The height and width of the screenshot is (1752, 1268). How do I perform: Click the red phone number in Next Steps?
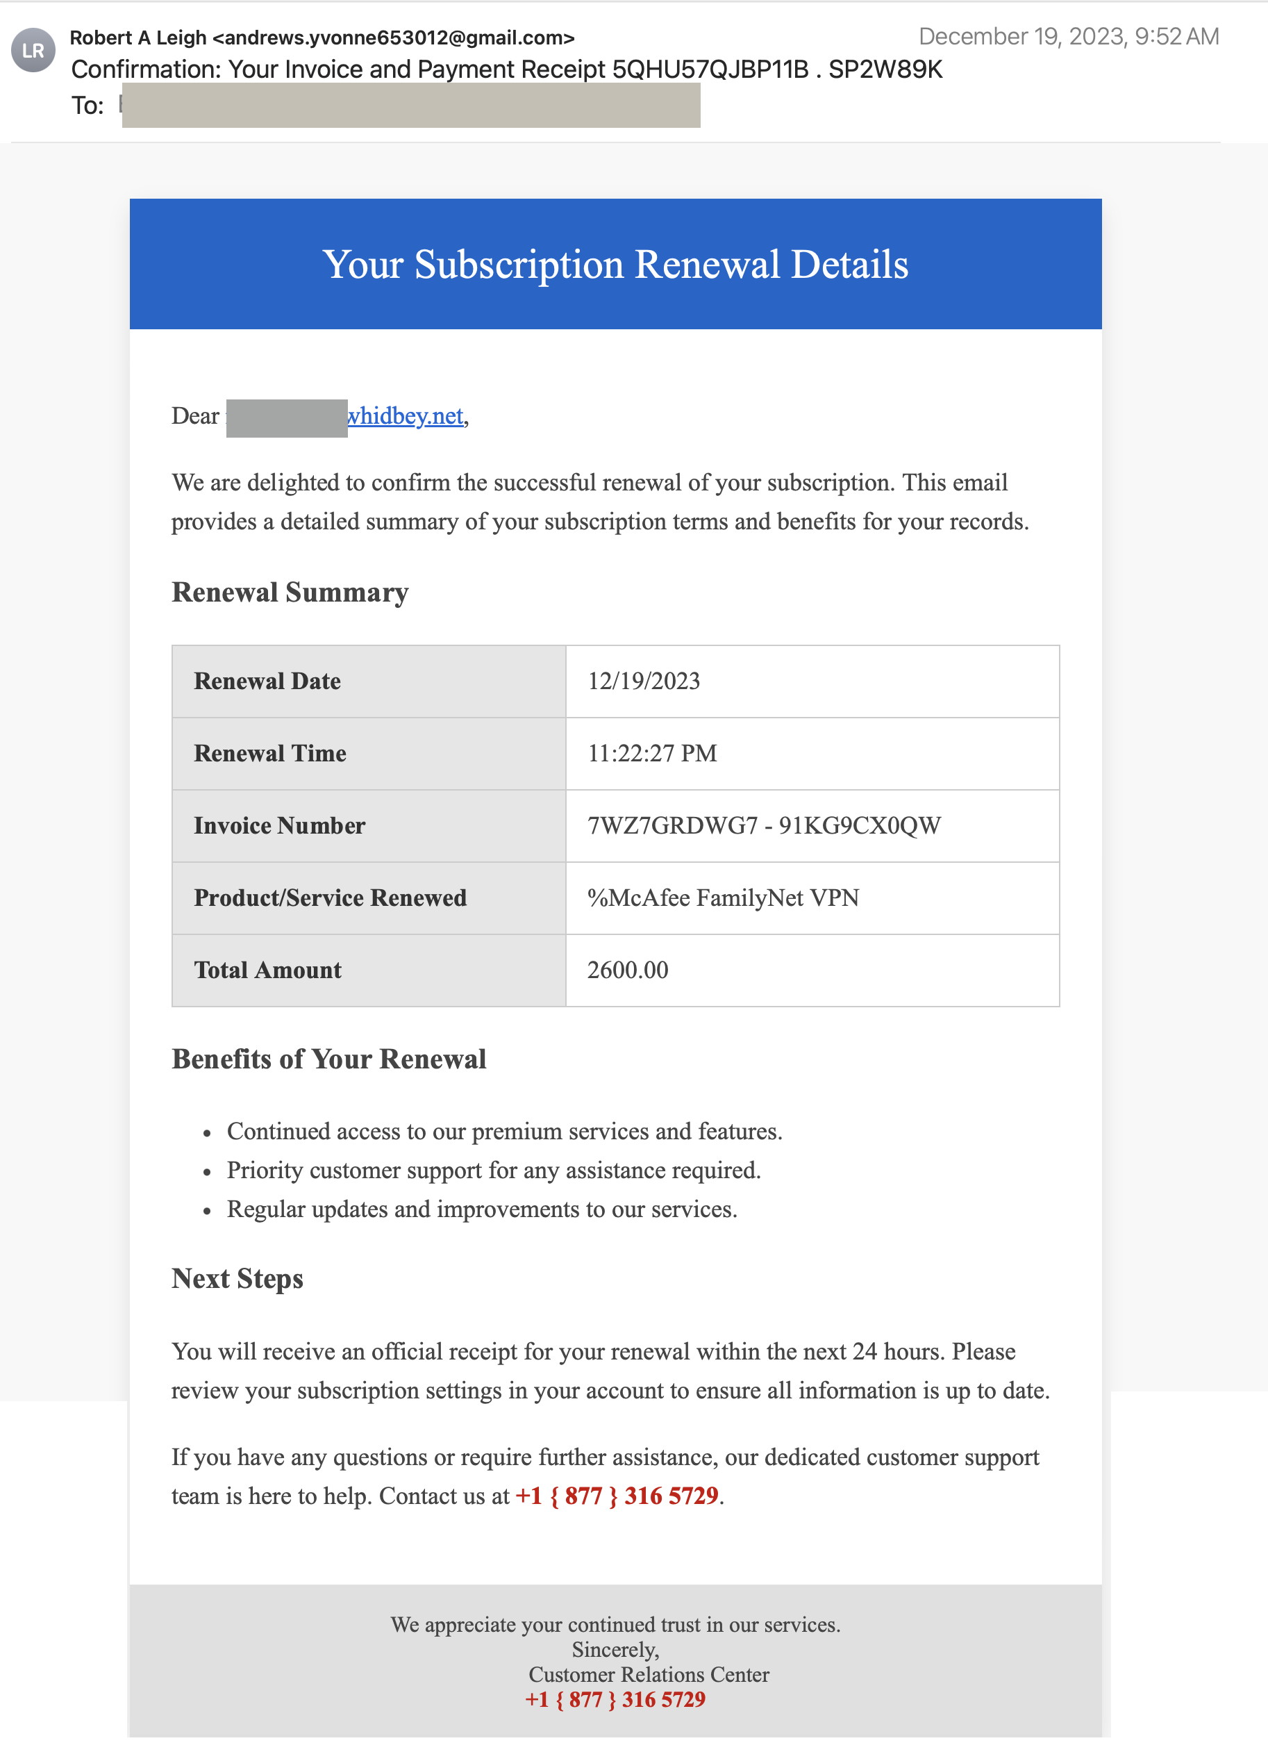click(617, 1496)
